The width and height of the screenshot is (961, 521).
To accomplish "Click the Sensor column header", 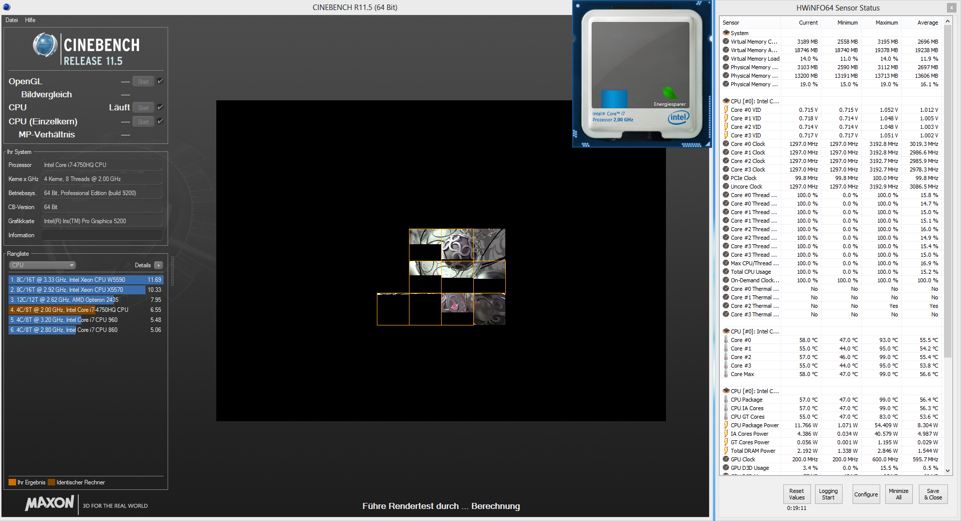I will (x=750, y=23).
